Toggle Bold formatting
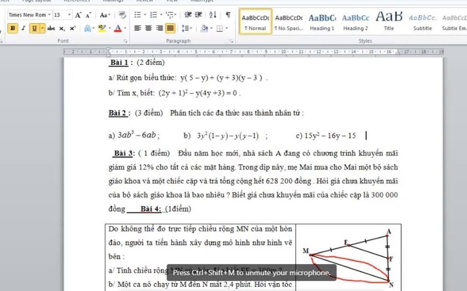The image size is (467, 291). point(12,28)
